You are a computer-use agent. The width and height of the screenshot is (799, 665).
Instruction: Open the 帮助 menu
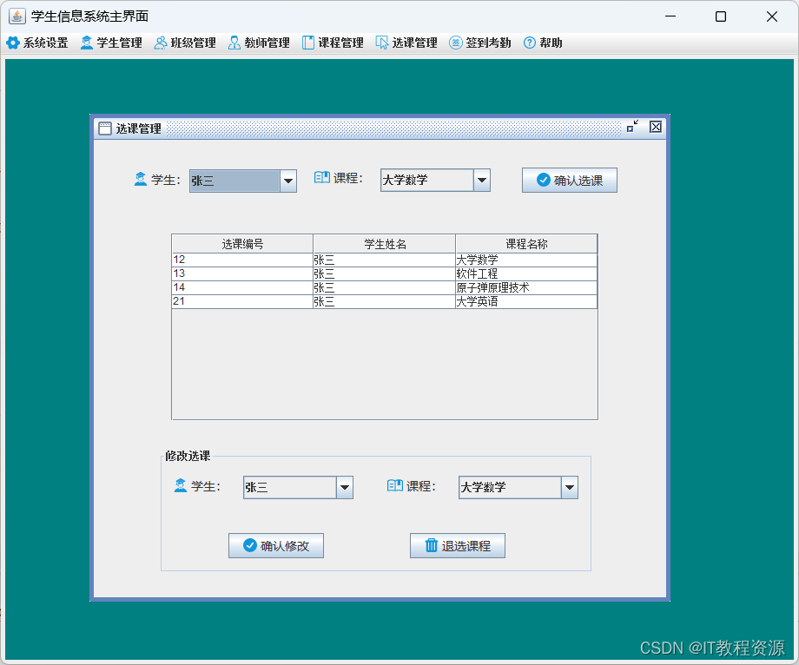tap(543, 43)
